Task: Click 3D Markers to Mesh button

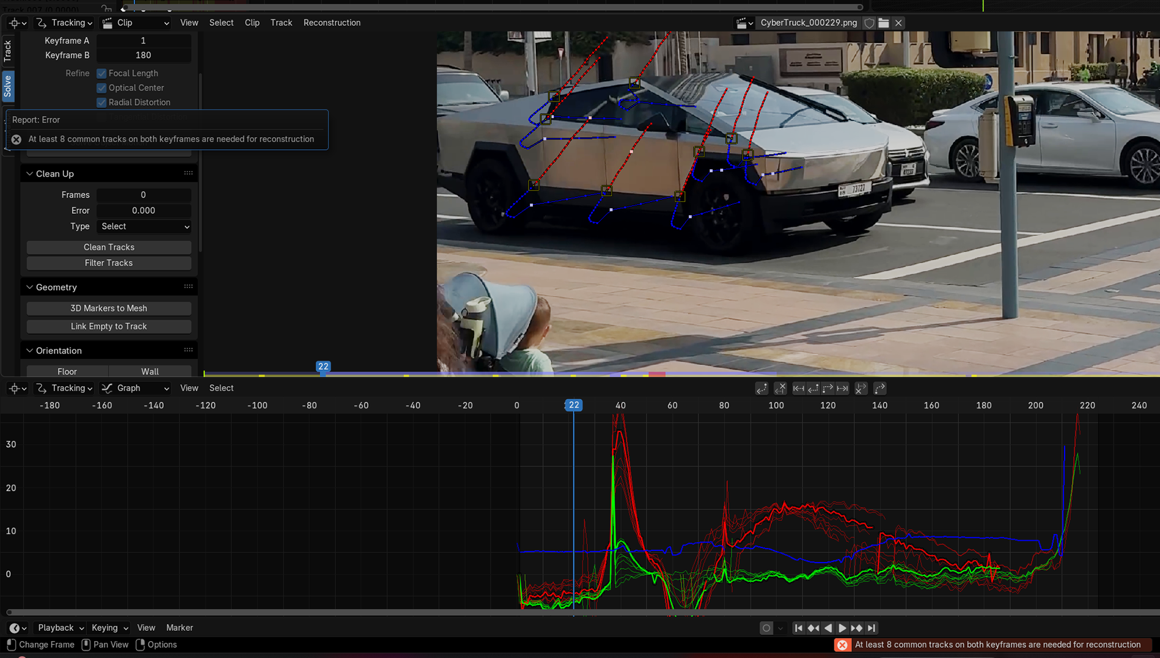Action: 109,308
